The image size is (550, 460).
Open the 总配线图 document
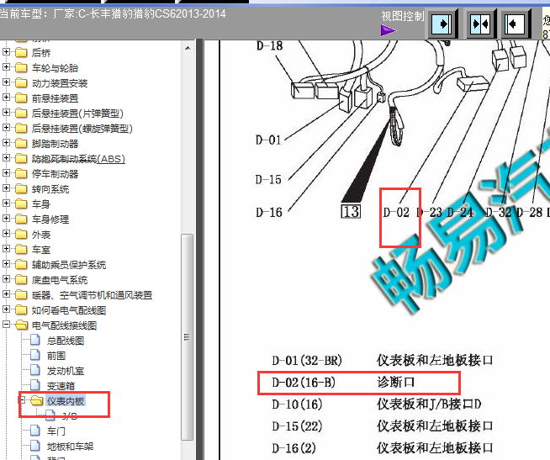point(66,341)
